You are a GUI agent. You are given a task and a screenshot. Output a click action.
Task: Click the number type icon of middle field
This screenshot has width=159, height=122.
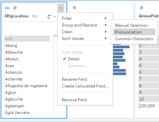coord(74,8)
